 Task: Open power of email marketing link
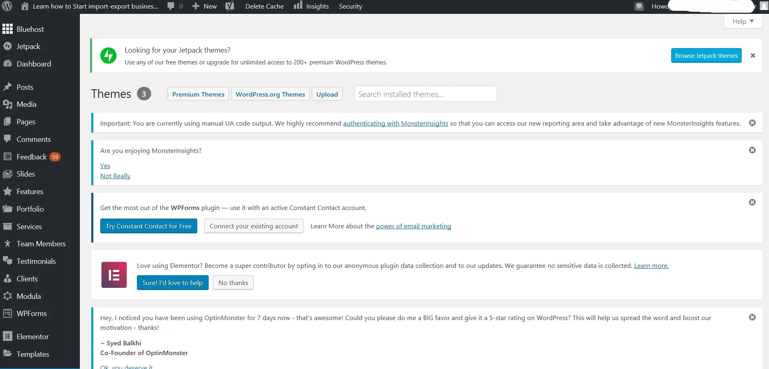coord(414,226)
